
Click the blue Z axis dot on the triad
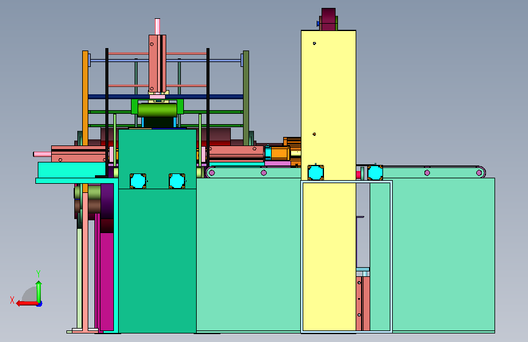click(40, 304)
